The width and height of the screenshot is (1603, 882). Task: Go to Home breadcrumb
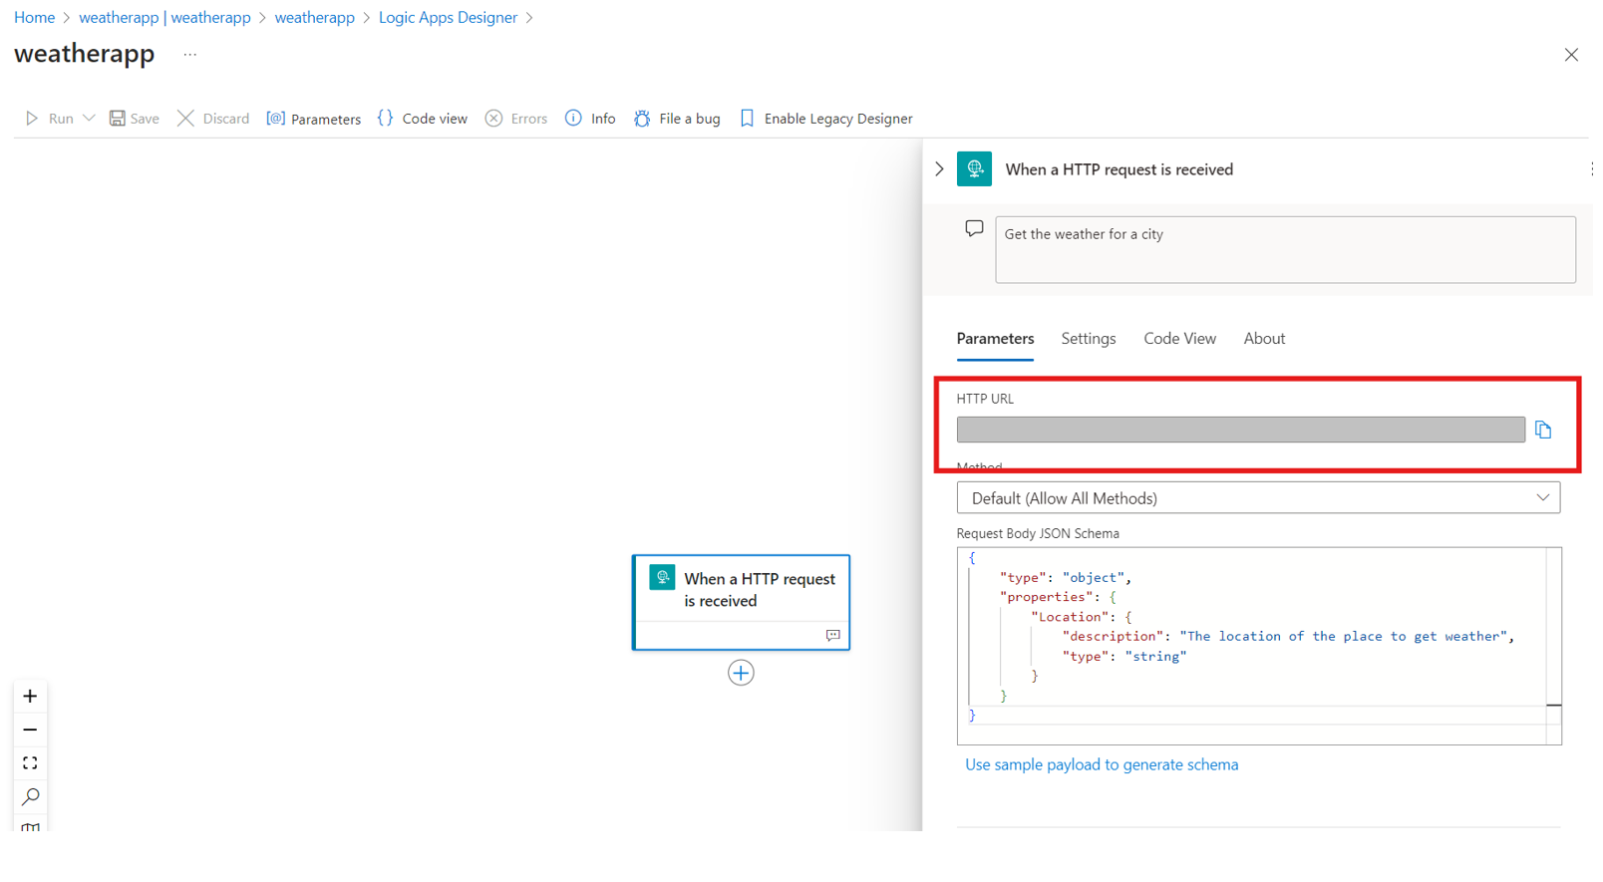pyautogui.click(x=34, y=17)
